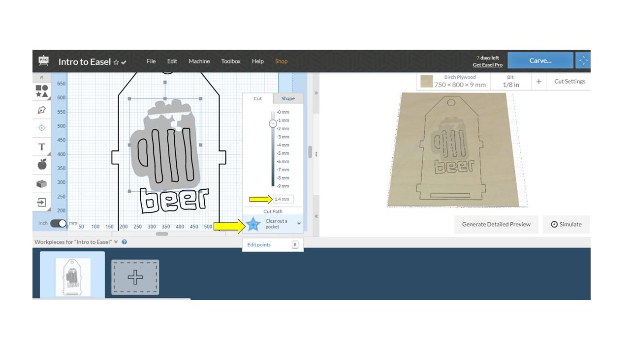Select the "beer" lettering on canvas
Screen dimensions: 630x354
click(175, 200)
